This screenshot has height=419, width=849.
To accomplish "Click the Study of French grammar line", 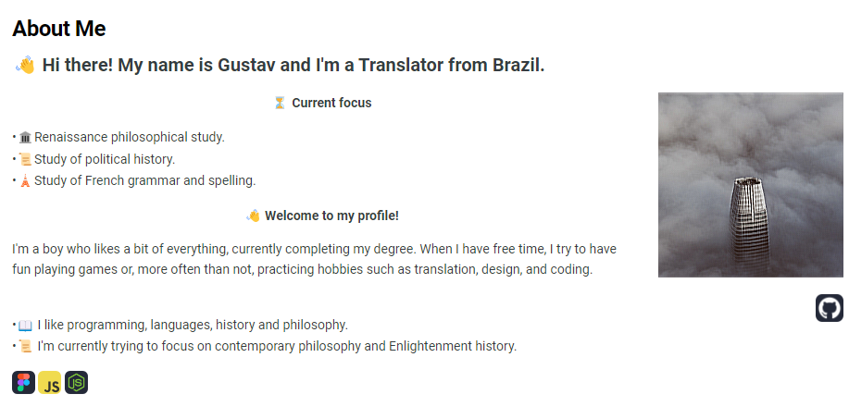I will [x=144, y=180].
